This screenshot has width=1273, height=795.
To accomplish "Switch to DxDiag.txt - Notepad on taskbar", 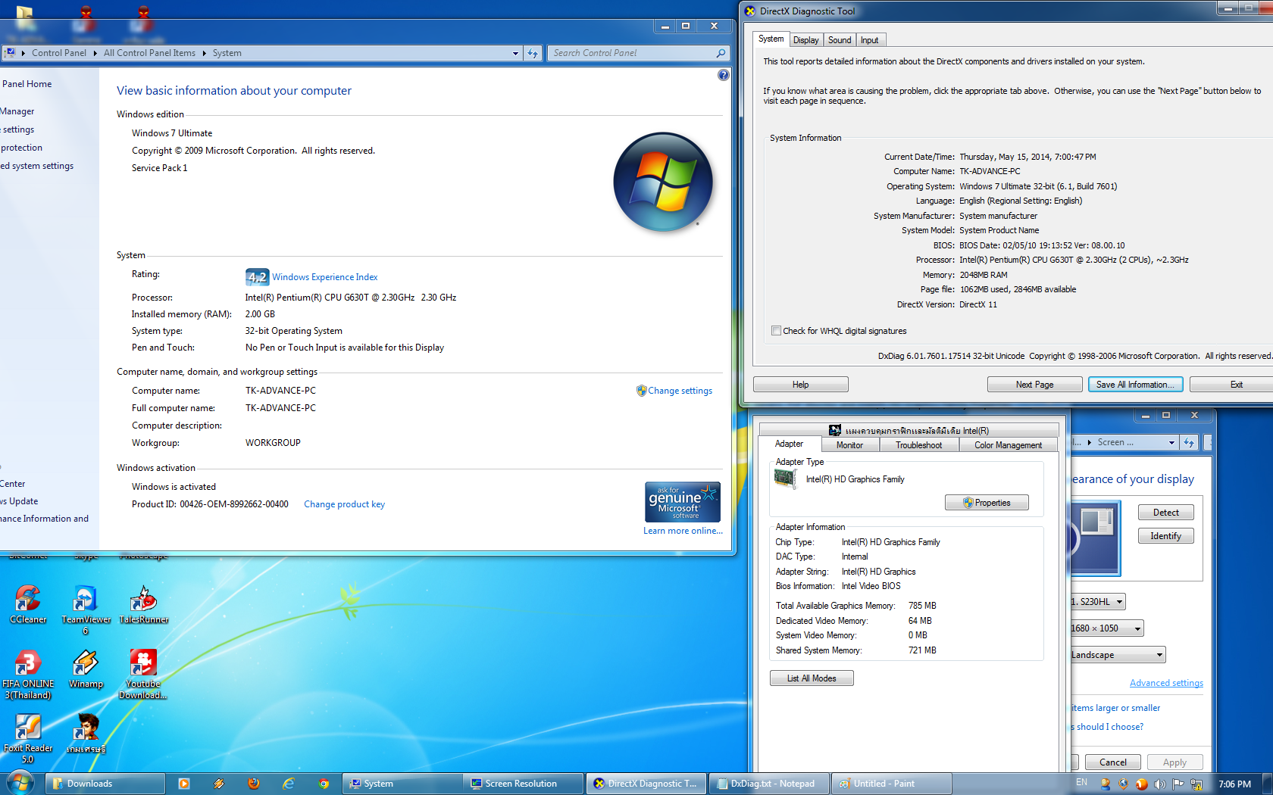I will pos(768,784).
